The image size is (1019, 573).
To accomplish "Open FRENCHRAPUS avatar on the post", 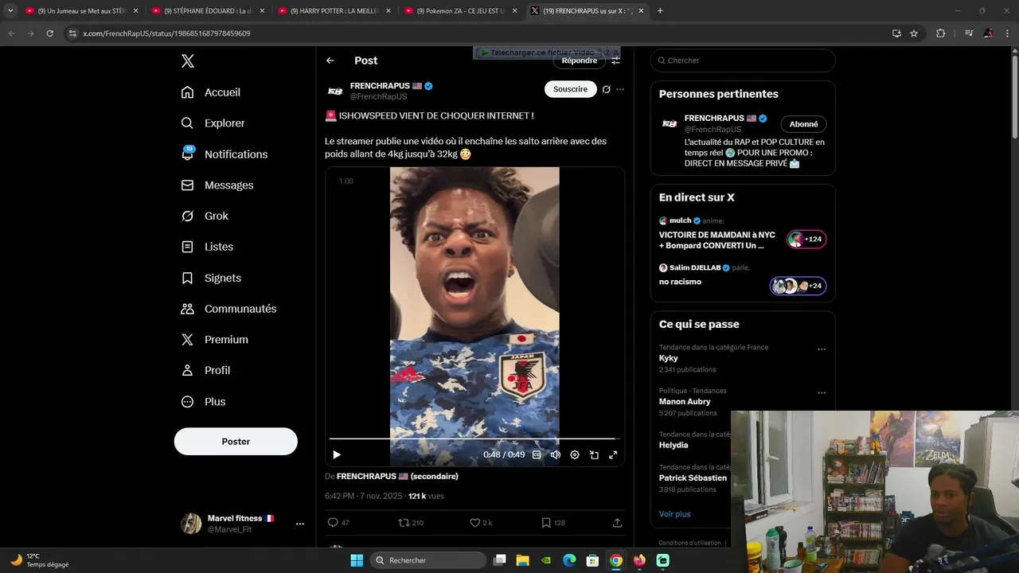I will (335, 91).
